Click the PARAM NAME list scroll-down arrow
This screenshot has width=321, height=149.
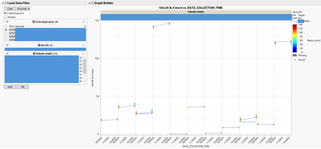pos(85,81)
